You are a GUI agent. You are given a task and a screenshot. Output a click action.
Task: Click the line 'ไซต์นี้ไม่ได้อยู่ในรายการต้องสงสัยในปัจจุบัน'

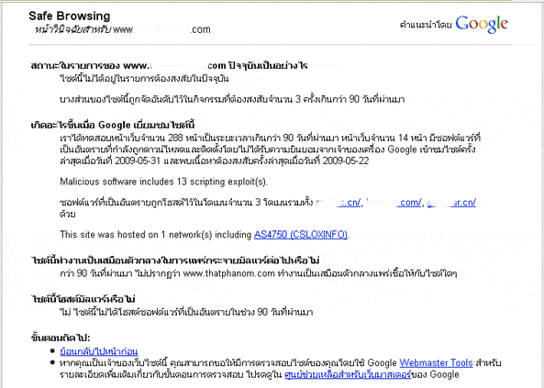(x=144, y=79)
